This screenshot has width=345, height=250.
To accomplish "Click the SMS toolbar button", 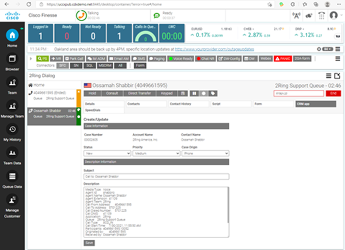I will click(139, 59).
